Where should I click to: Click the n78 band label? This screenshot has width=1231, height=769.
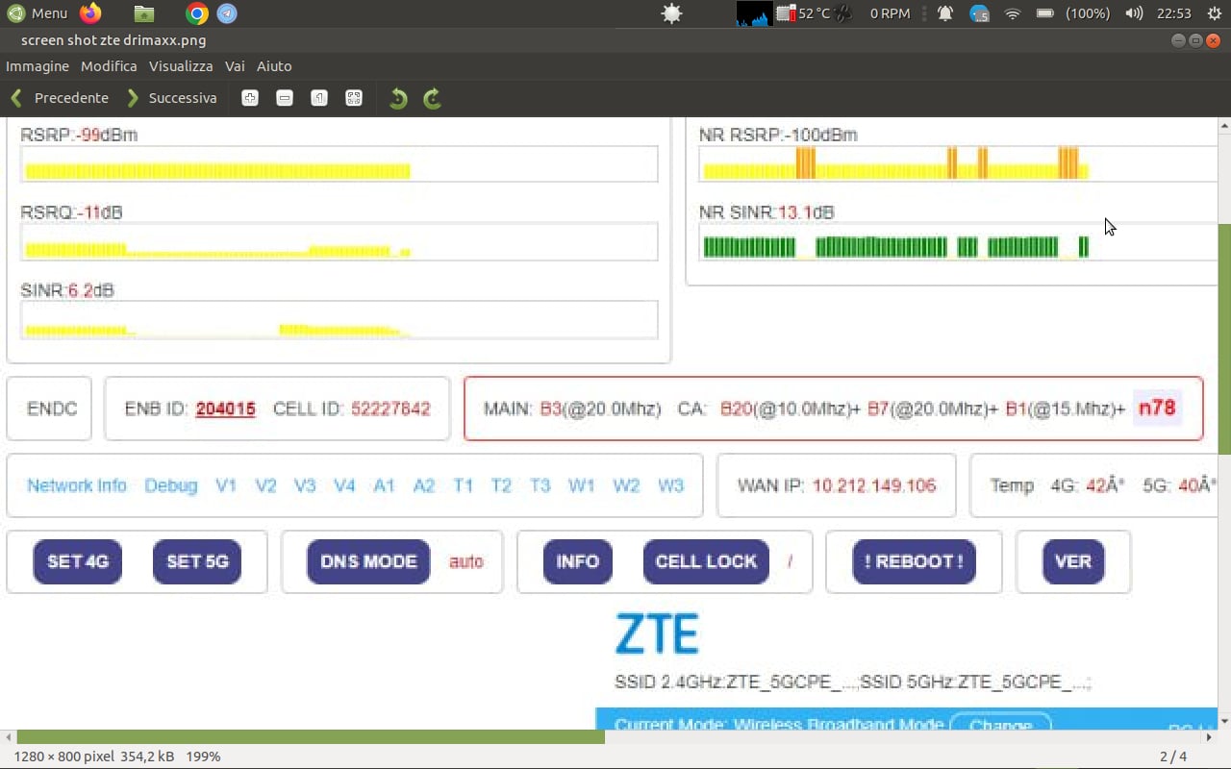coord(1157,408)
